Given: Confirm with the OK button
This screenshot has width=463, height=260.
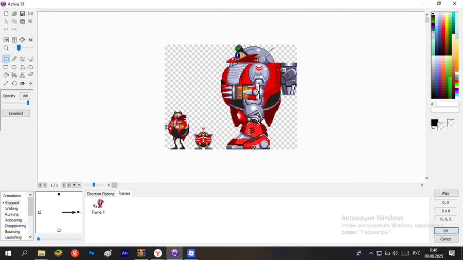Looking at the screenshot, I should pyautogui.click(x=446, y=231).
